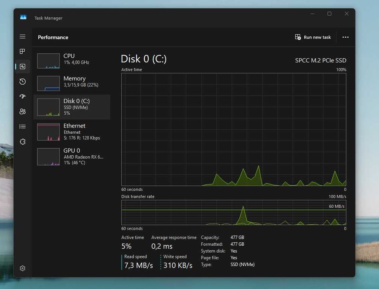
Task: Click the Memory mini graph thumbnail
Action: click(x=48, y=83)
